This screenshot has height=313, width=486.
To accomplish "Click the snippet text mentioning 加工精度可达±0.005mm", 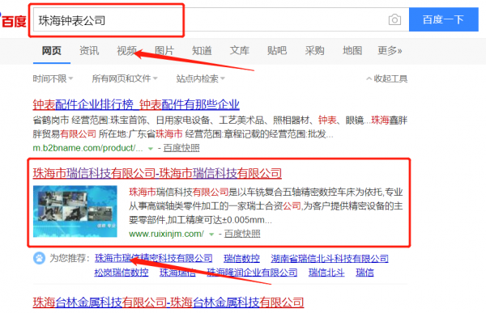I will pos(266,206).
